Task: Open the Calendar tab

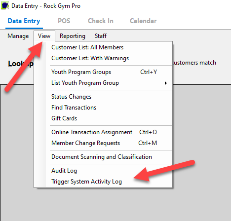Action: [x=143, y=21]
